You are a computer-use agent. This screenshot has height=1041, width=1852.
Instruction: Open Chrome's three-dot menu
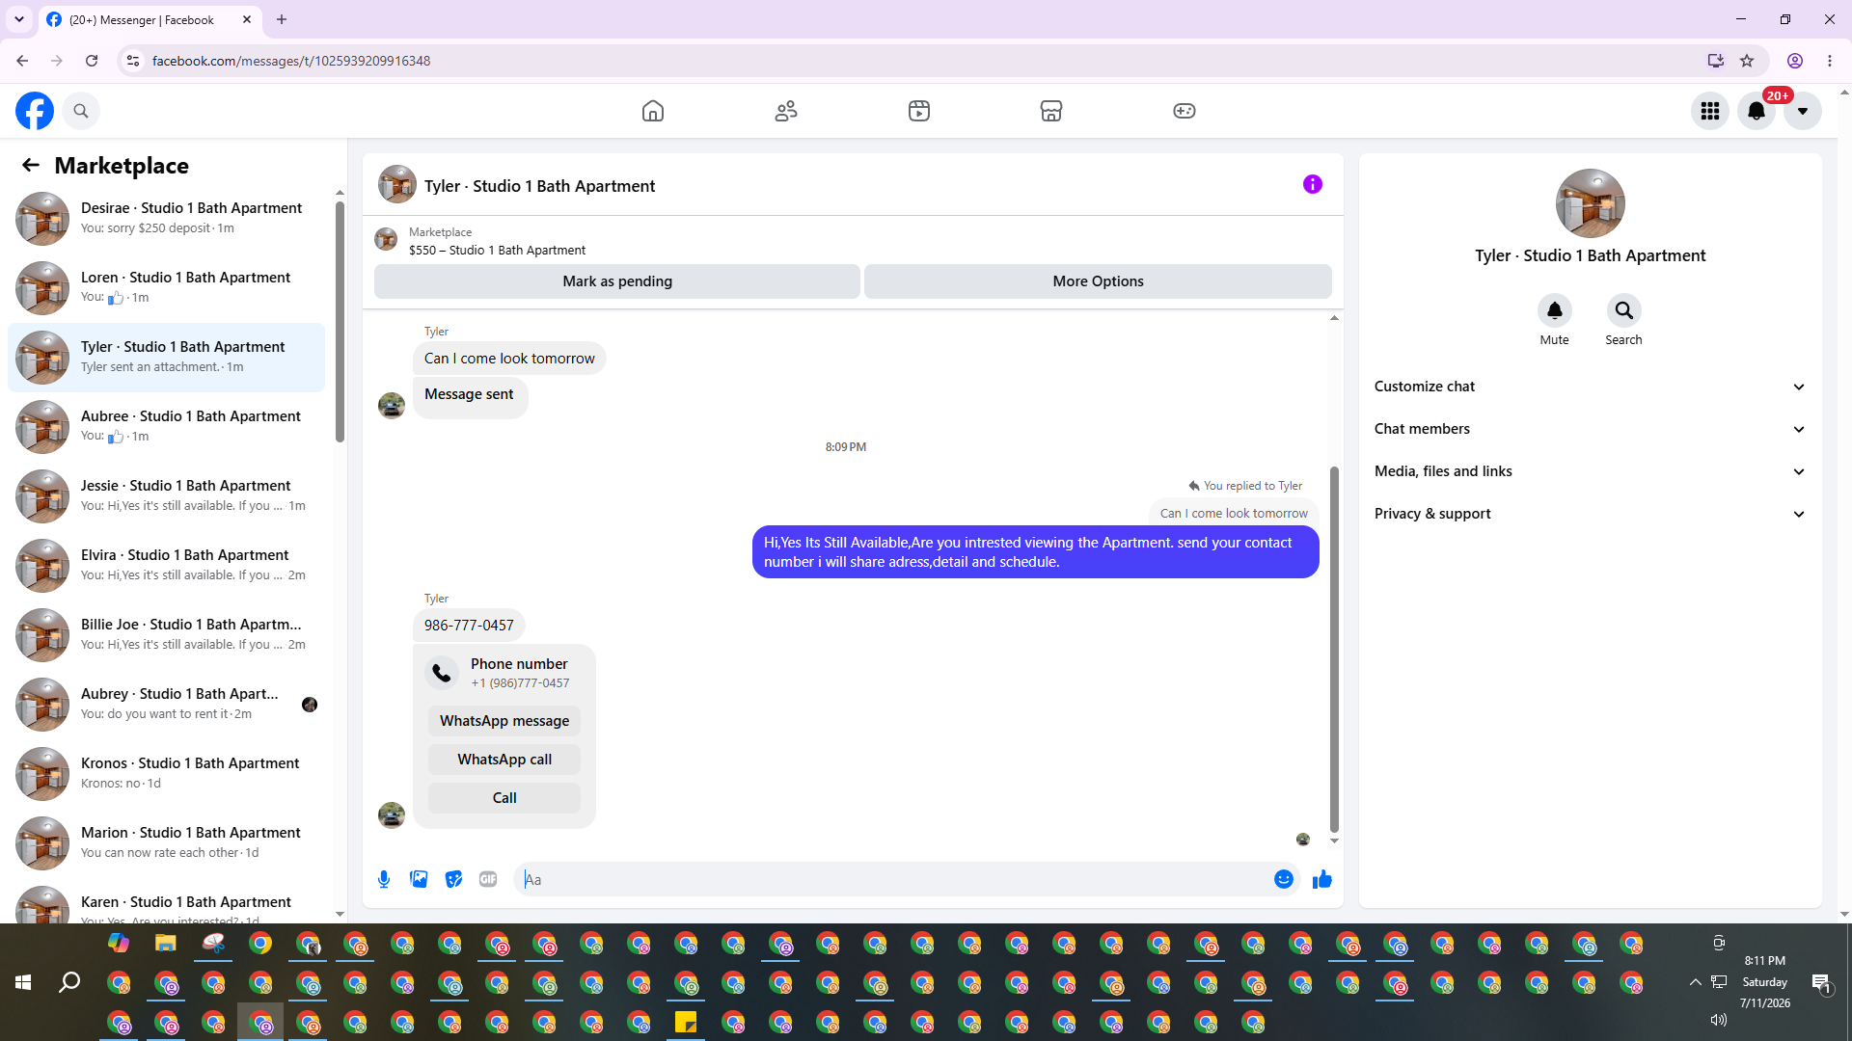coord(1830,61)
